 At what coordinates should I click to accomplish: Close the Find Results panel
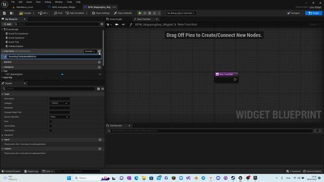(130, 125)
